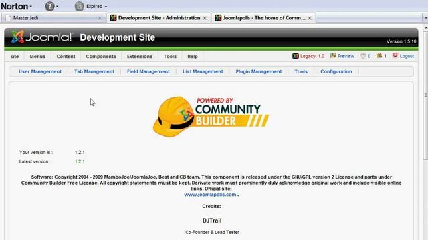Viewport: 428px width, 240px height.
Task: Expand the Expired status dropdown arrow
Action: 106,7
